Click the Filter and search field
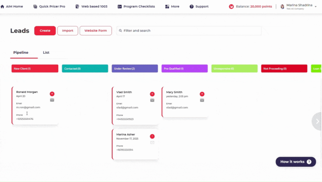Viewport: 322px width, 182px height. coord(189,31)
